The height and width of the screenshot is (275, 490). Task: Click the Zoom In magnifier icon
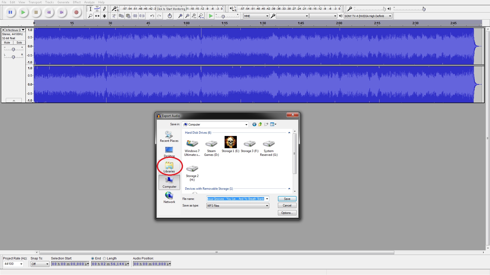(x=180, y=16)
